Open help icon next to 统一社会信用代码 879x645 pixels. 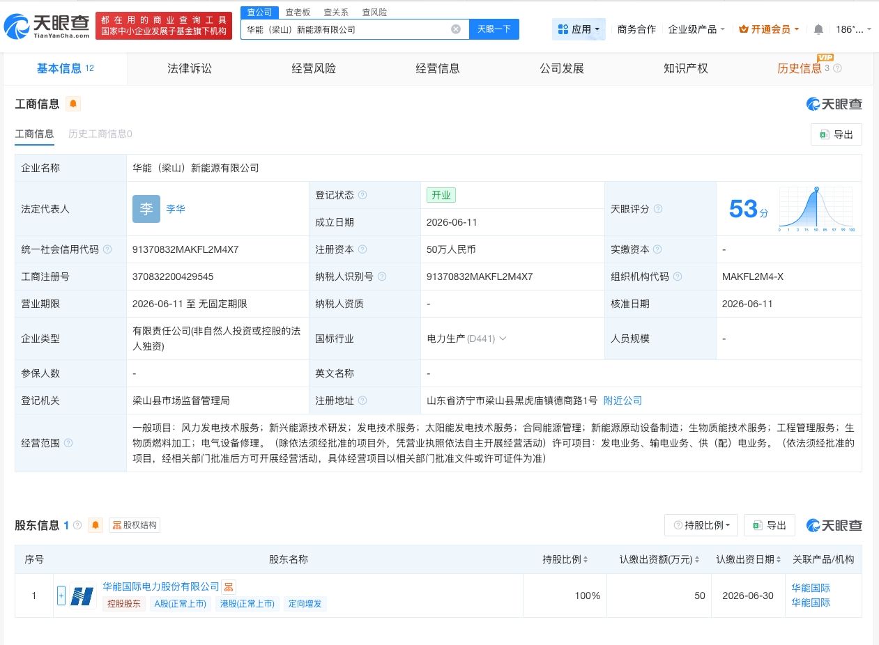(x=107, y=249)
